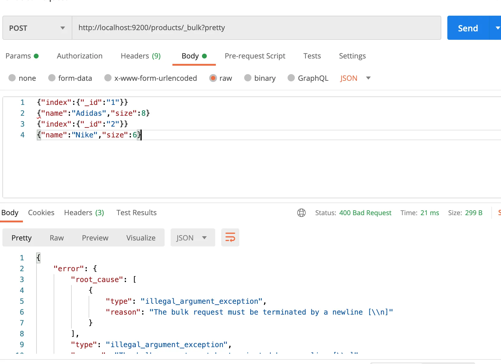
Task: Select the form-data radio option
Action: coord(52,78)
